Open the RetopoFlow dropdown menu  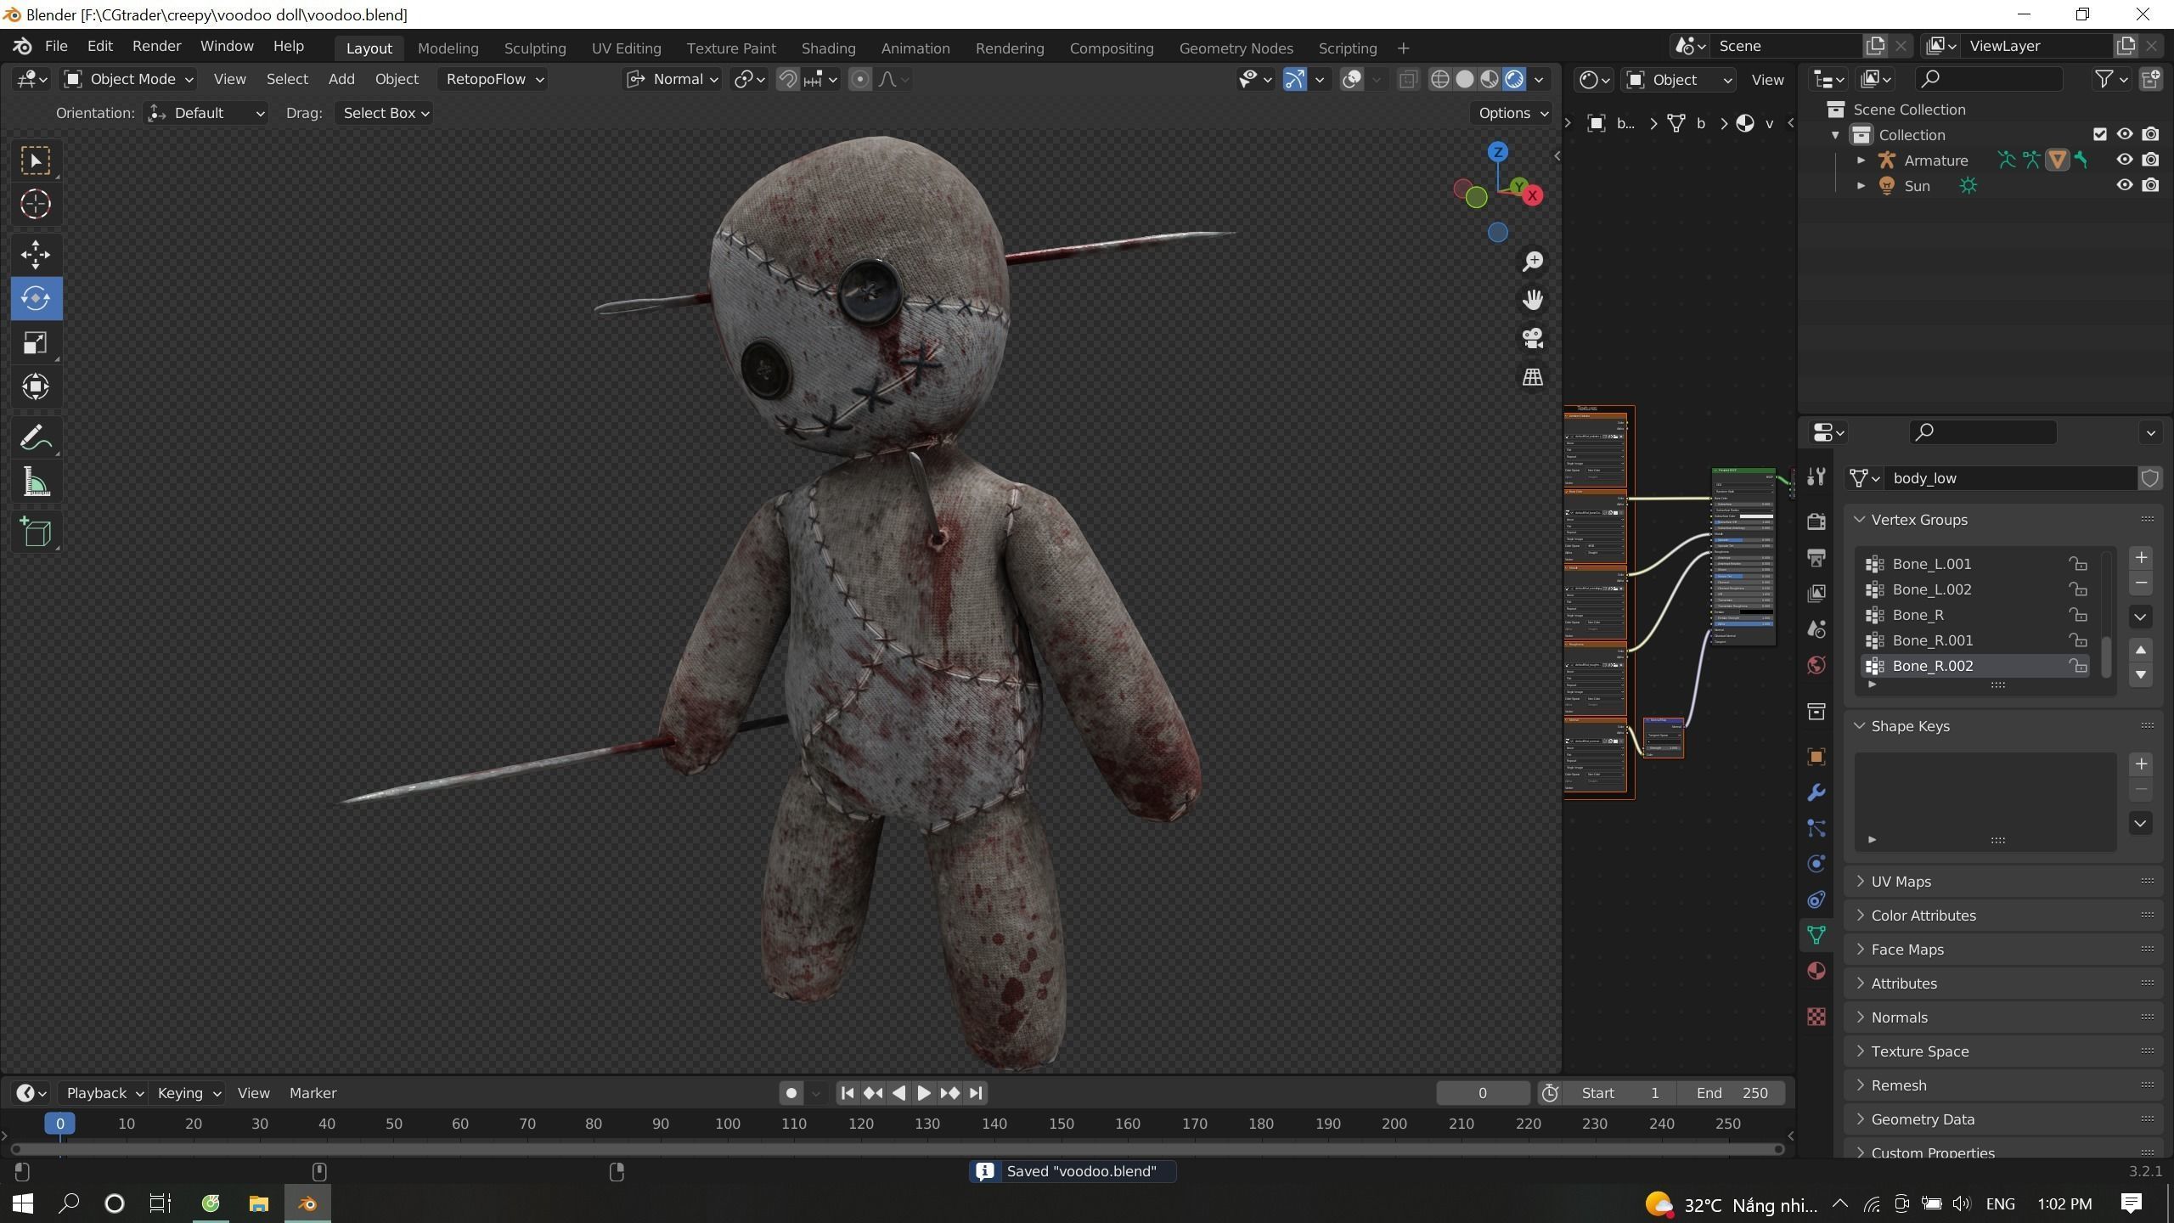pyautogui.click(x=494, y=79)
